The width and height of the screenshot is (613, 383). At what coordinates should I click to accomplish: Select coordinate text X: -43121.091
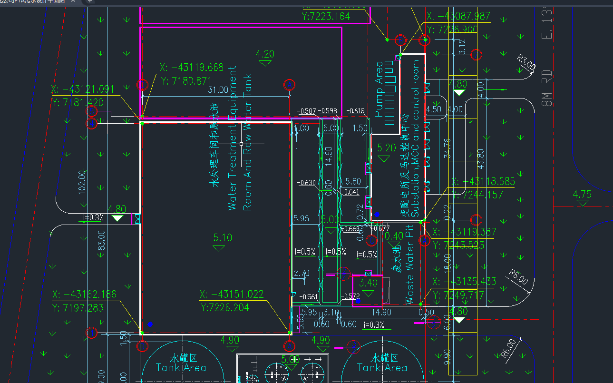pos(83,89)
